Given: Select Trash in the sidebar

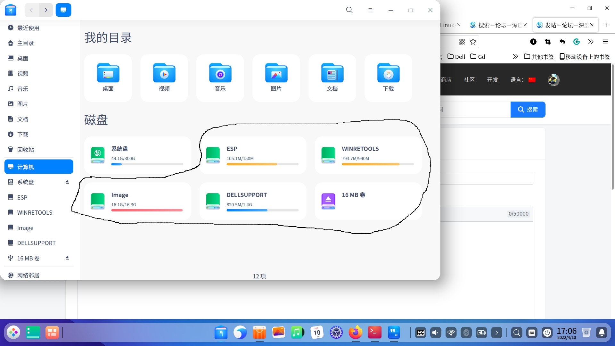Looking at the screenshot, I should 26,150.
